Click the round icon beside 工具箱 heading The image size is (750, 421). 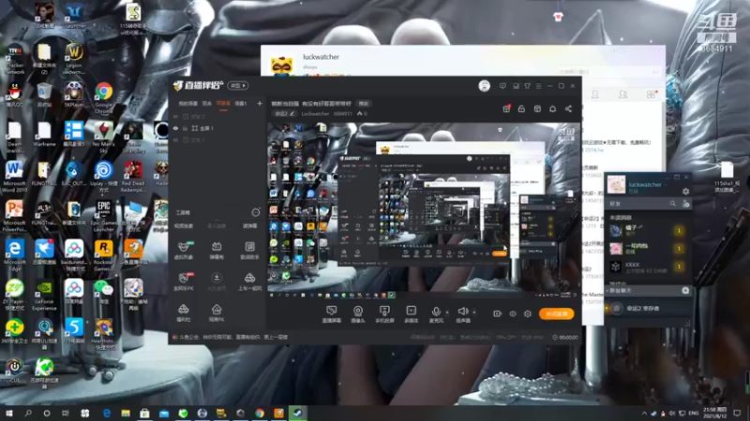point(256,212)
